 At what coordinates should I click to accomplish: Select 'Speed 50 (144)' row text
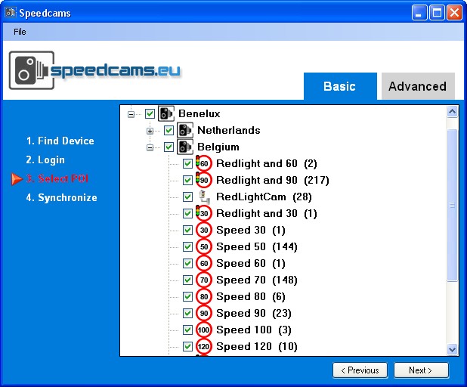(x=257, y=246)
